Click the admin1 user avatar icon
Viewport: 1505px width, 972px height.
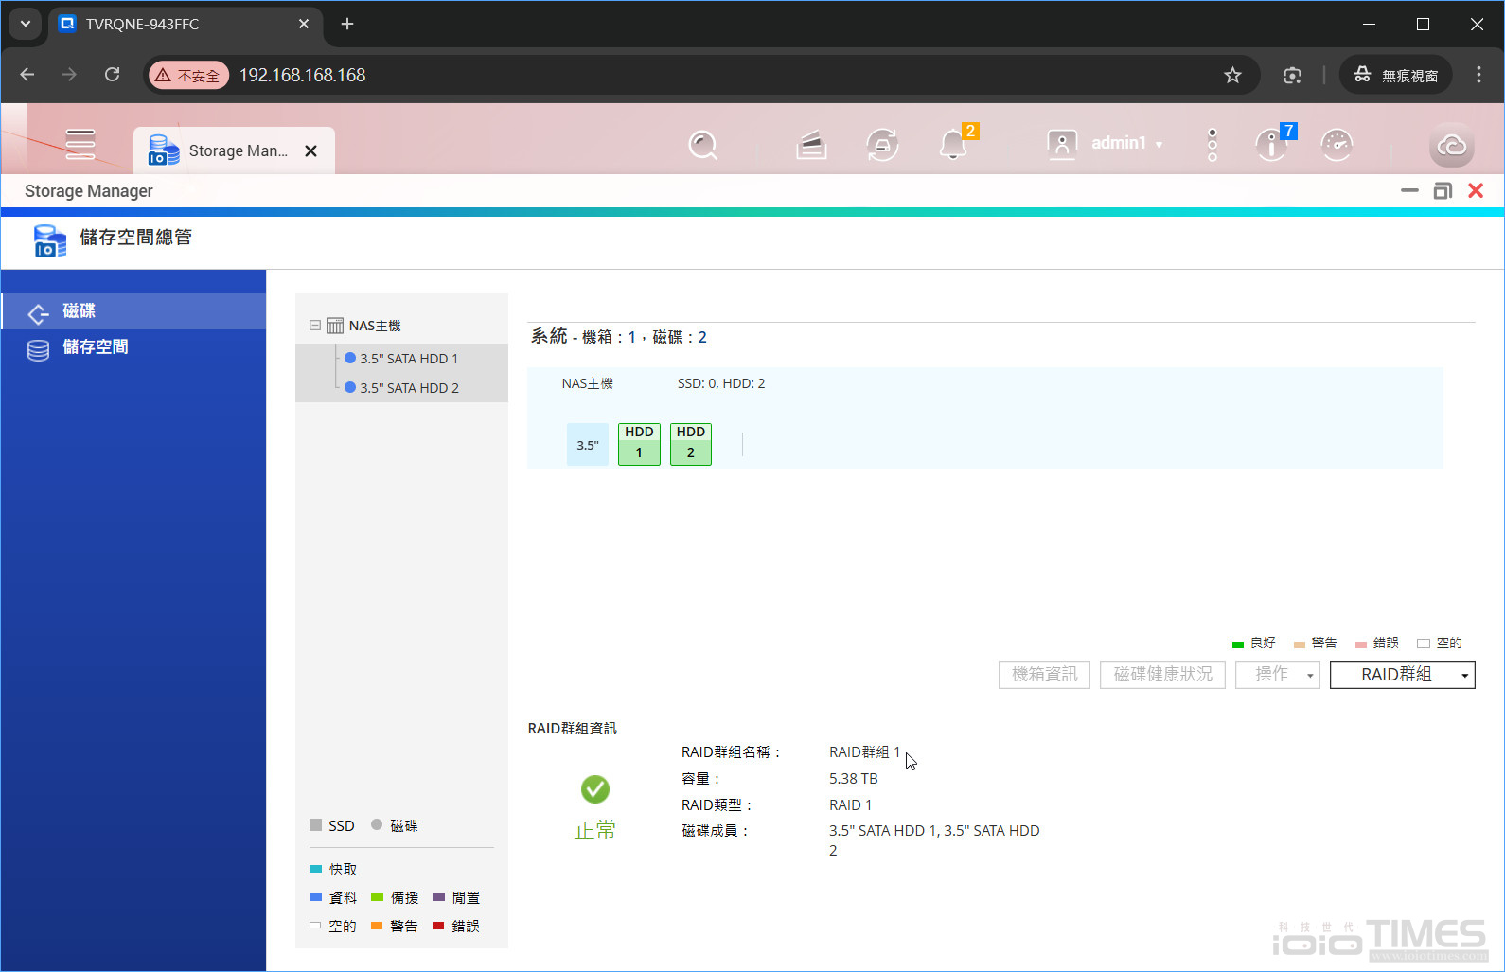coord(1062,144)
